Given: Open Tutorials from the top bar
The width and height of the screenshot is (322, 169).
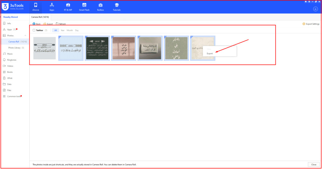Looking at the screenshot, I should (117, 7).
